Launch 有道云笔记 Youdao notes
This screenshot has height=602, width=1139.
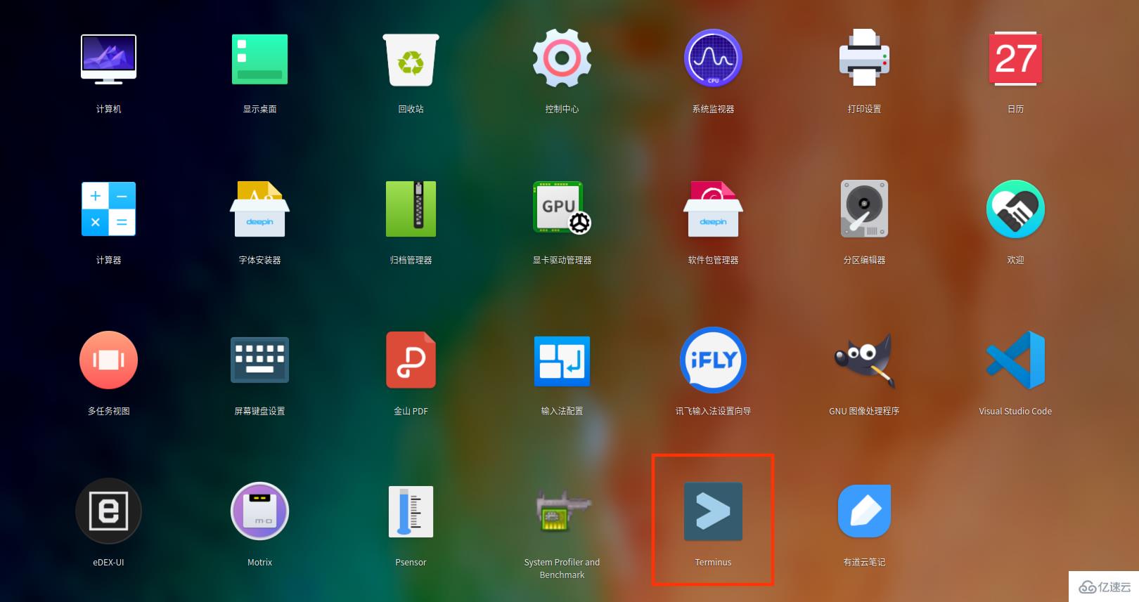point(864,511)
